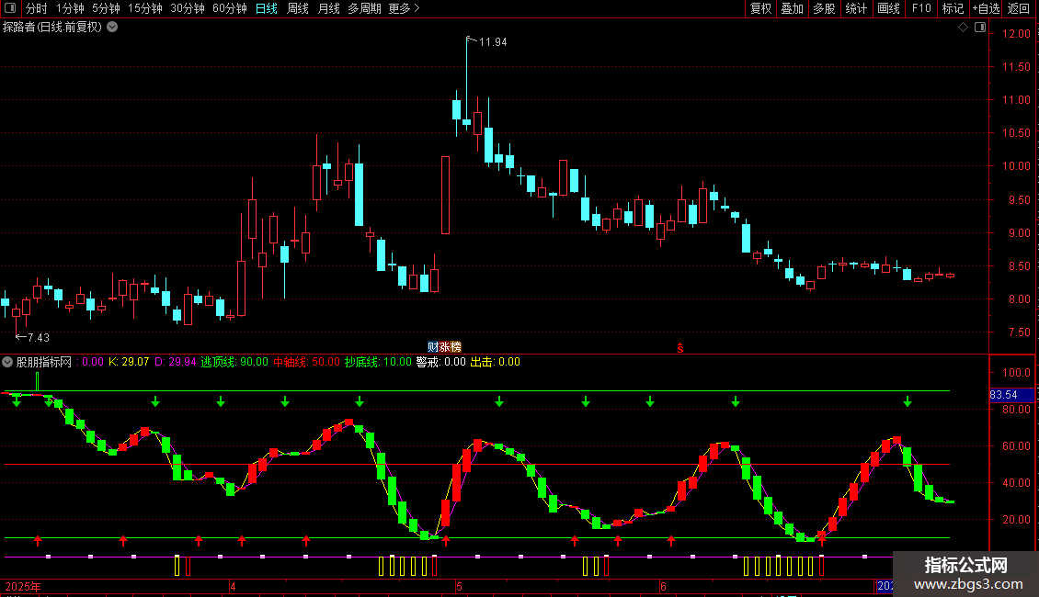Select the 60分钟 timeframe
This screenshot has width=1039, height=597.
[230, 8]
